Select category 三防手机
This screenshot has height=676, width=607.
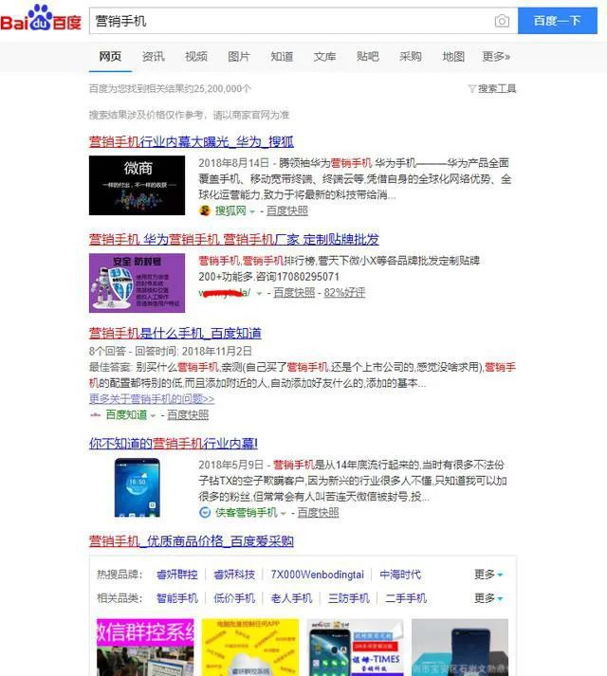coord(349,598)
